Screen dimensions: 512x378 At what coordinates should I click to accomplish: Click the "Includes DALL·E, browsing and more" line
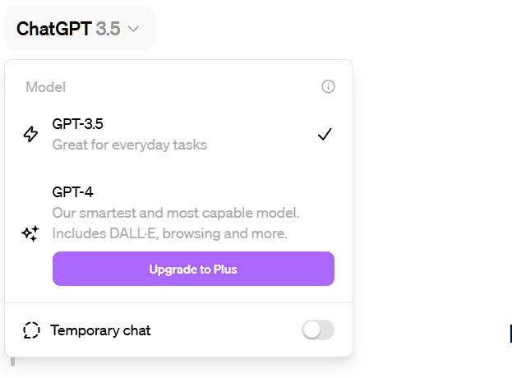coord(169,233)
